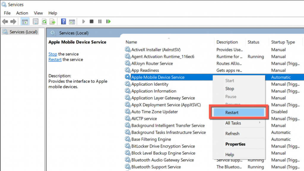
Task: Open the blue Help toolbar icon
Action: coord(63,21)
